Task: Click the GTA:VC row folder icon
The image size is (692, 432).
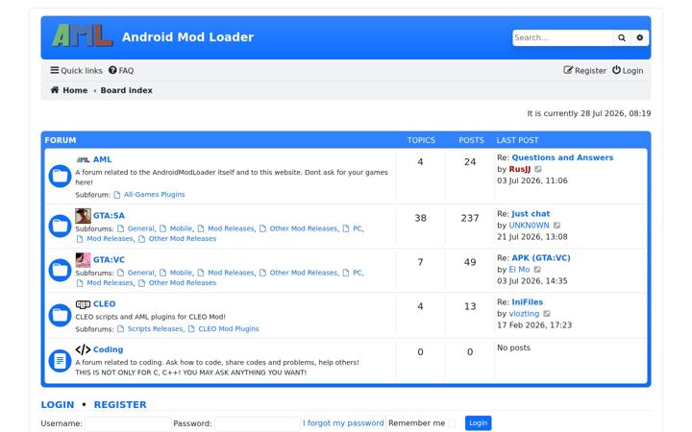Action: (60, 270)
